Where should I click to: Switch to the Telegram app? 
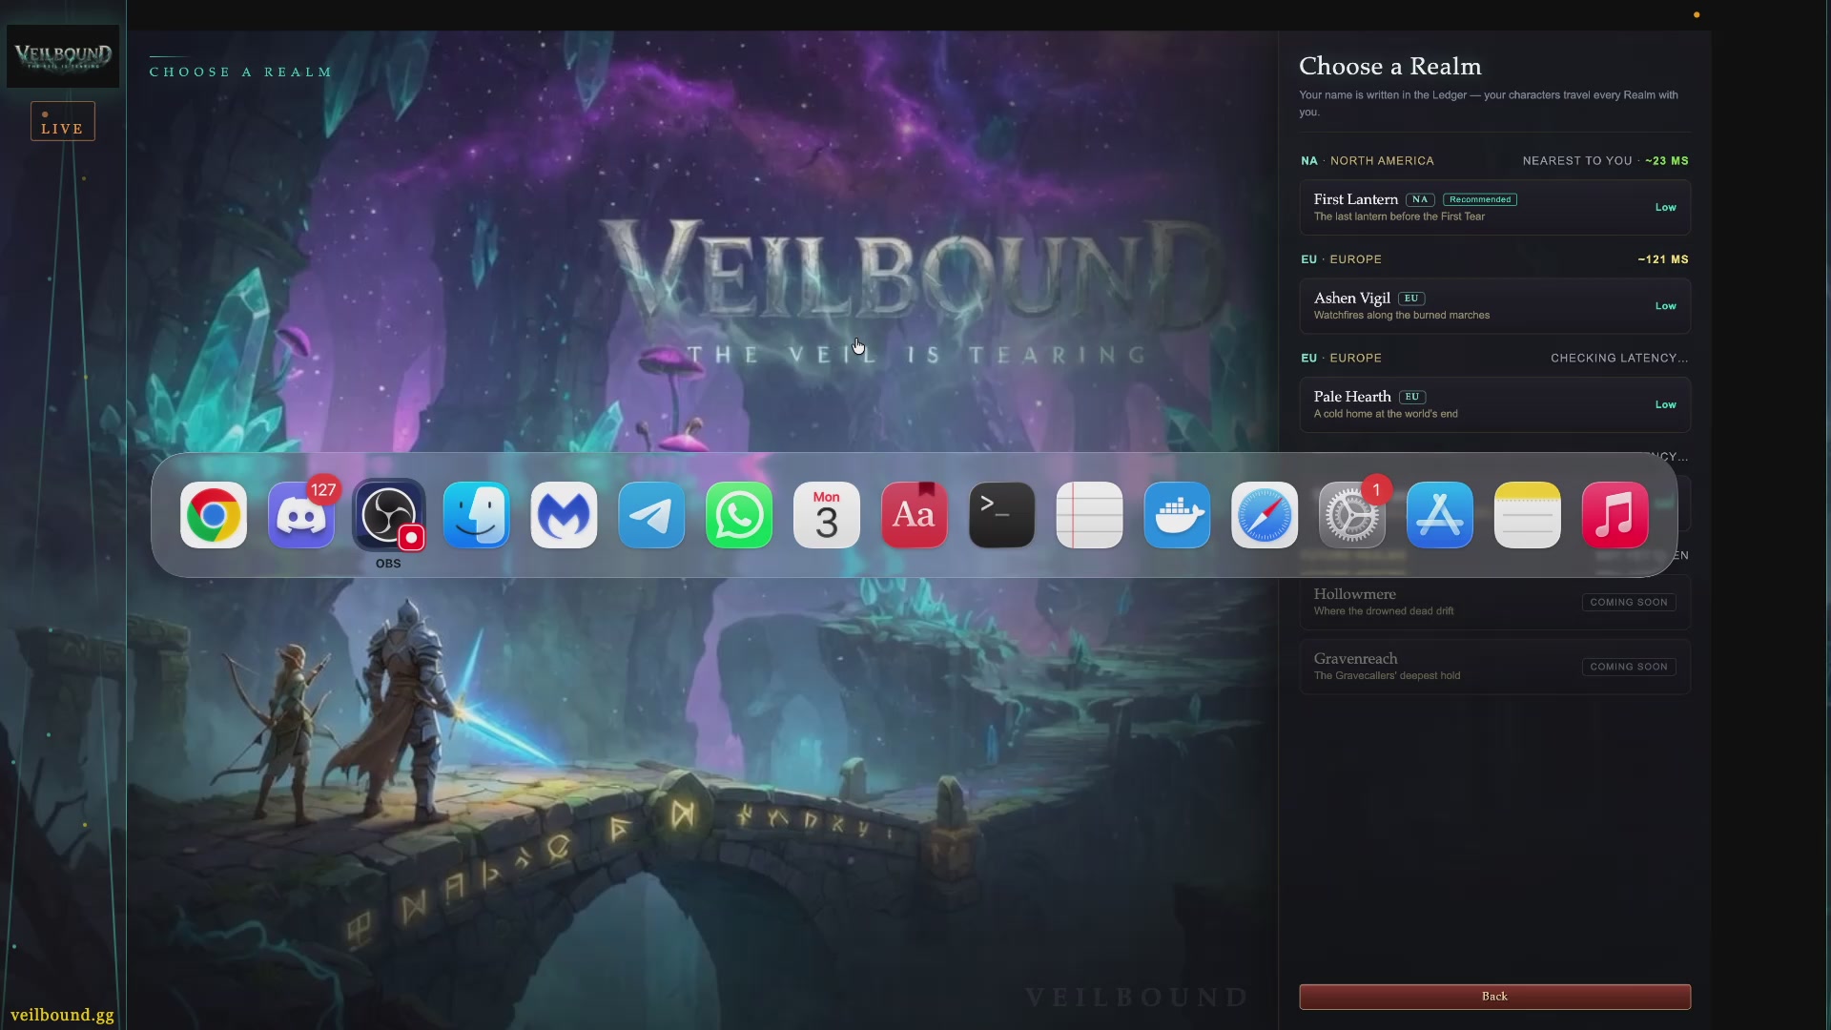coord(651,515)
